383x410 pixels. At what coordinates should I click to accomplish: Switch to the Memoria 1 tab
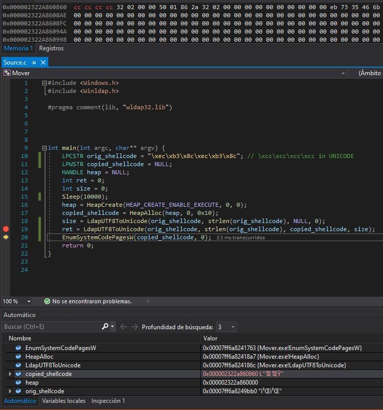pyautogui.click(x=18, y=48)
